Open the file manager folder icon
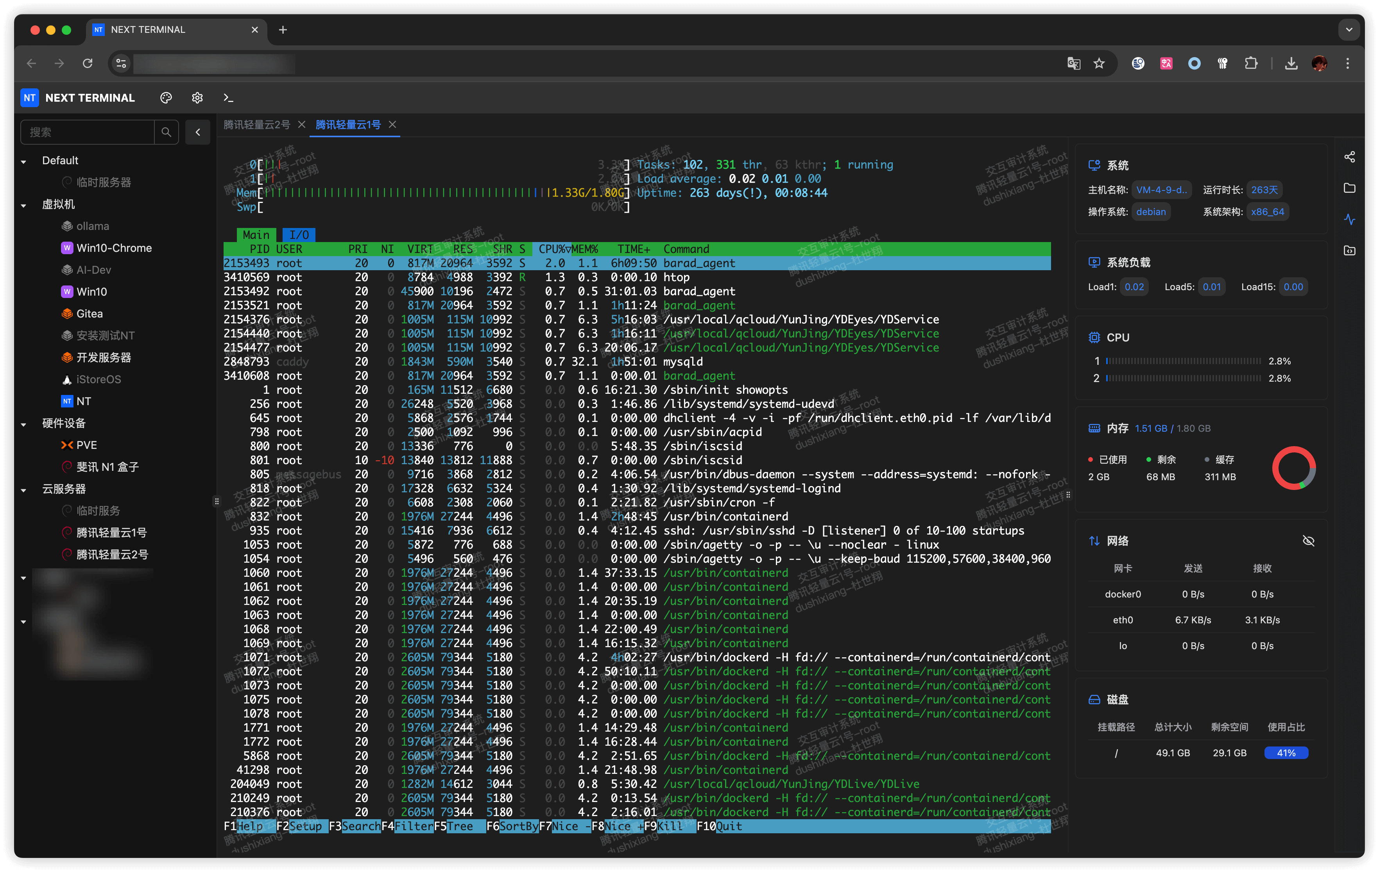Viewport: 1379px width, 872px height. pos(1349,188)
